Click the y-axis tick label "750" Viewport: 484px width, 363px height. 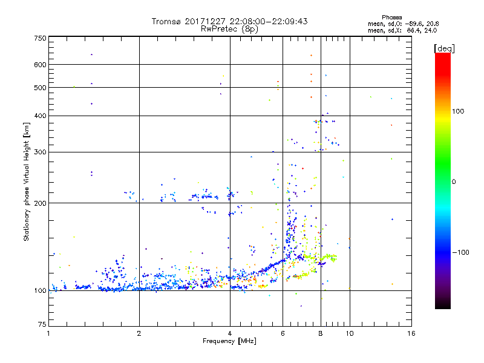click(41, 38)
